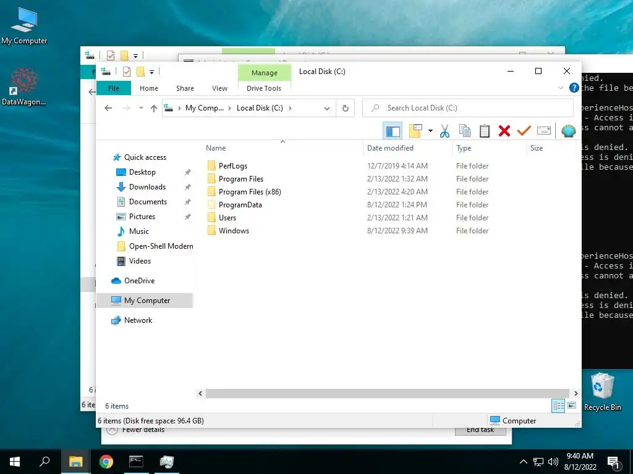This screenshot has height=474, width=633.
Task: Click the New Folder toolbar icon
Action: pyautogui.click(x=416, y=131)
